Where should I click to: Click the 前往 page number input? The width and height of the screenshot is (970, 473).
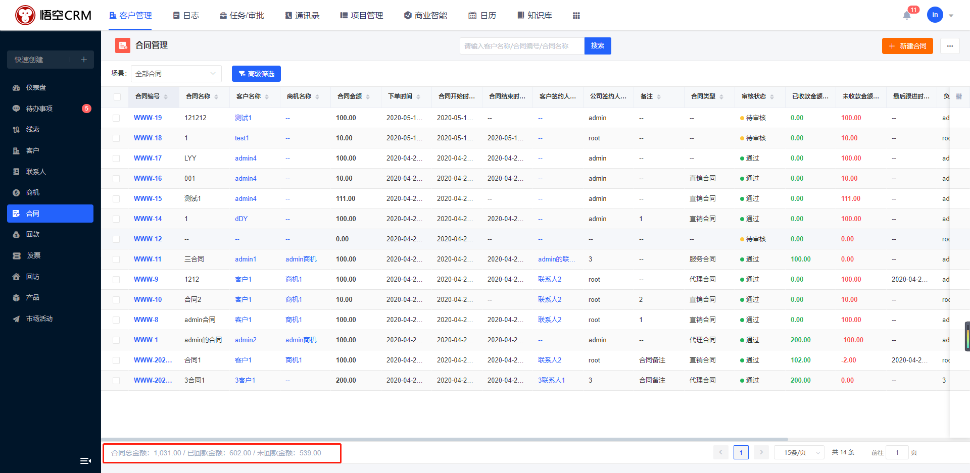click(897, 452)
